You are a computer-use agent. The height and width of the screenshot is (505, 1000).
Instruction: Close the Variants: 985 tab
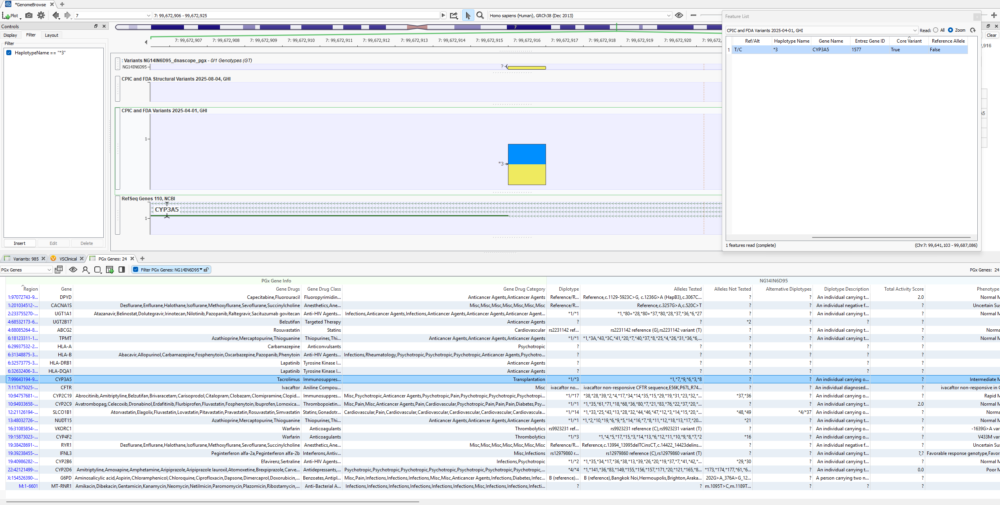tap(43, 259)
